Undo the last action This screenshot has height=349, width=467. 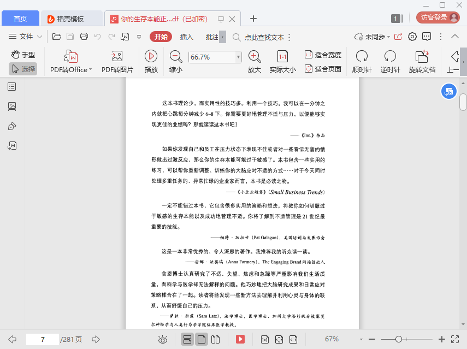tap(97, 37)
